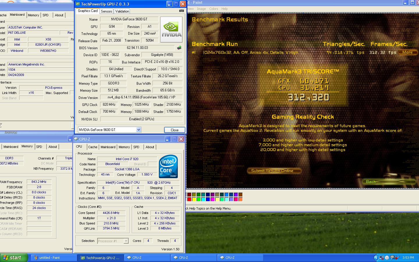Click the CPU-Z title bar icon

[76, 139]
